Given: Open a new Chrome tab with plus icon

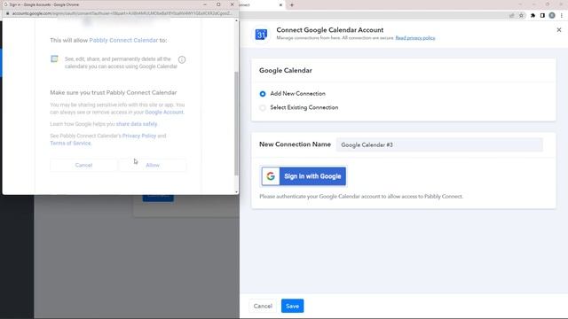Looking at the screenshot, I should point(292,5).
